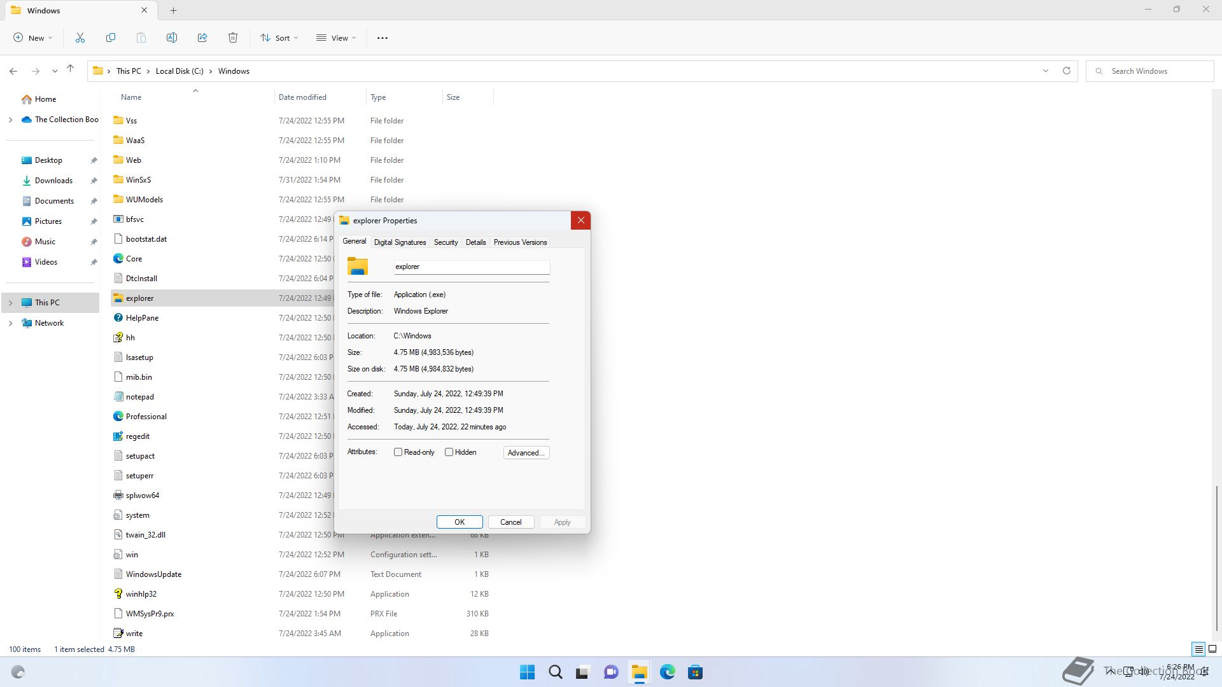Open Pictures in navigation pane
The width and height of the screenshot is (1222, 687).
(48, 221)
